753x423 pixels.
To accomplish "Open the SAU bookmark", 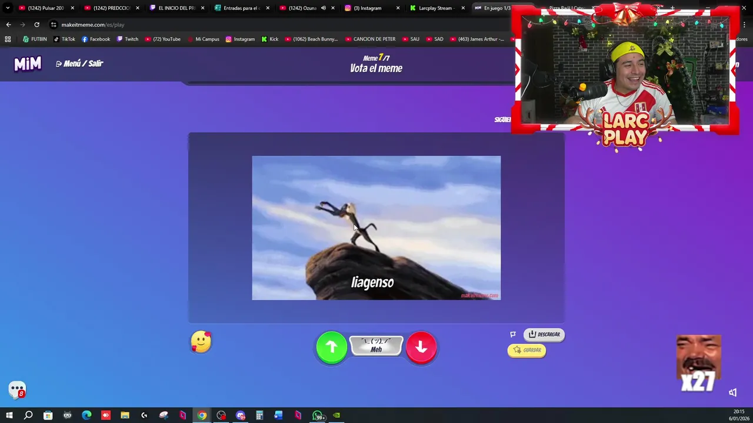I will 411,39.
